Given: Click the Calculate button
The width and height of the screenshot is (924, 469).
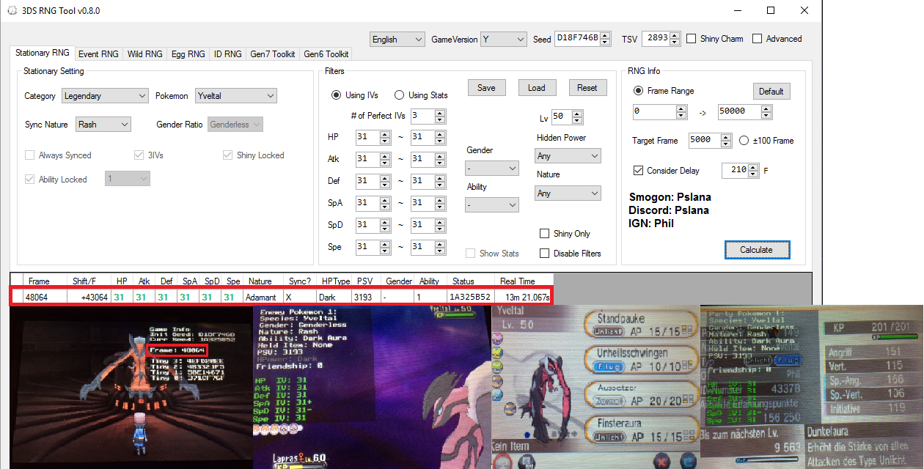Looking at the screenshot, I should (x=756, y=250).
